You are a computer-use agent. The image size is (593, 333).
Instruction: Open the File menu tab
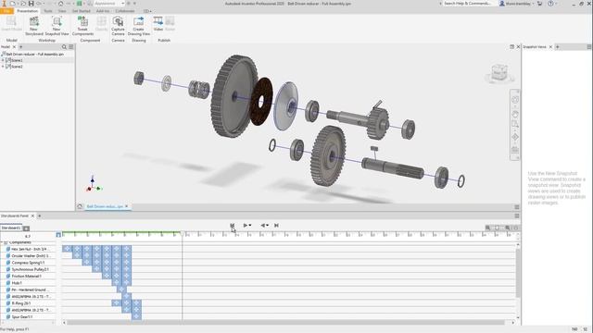pyautogui.click(x=6, y=11)
